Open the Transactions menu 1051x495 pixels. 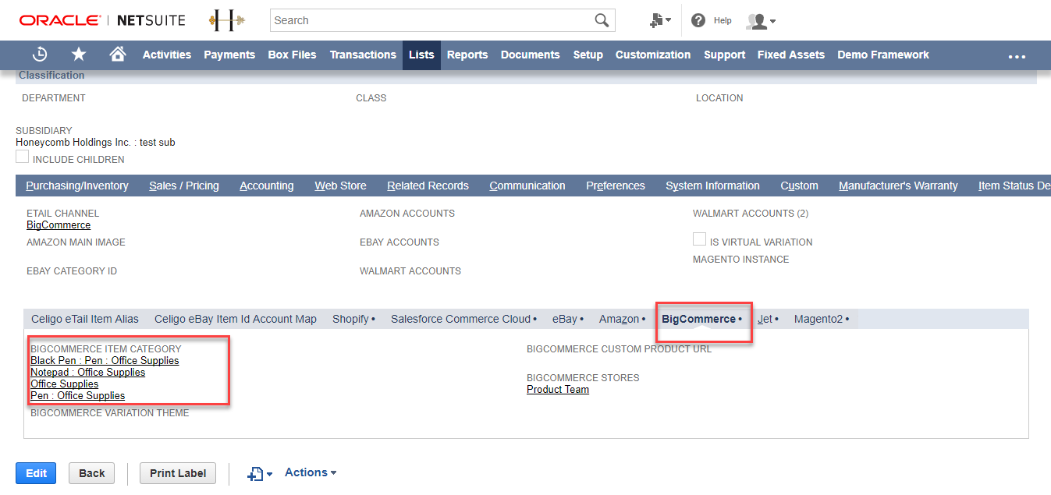pos(363,55)
